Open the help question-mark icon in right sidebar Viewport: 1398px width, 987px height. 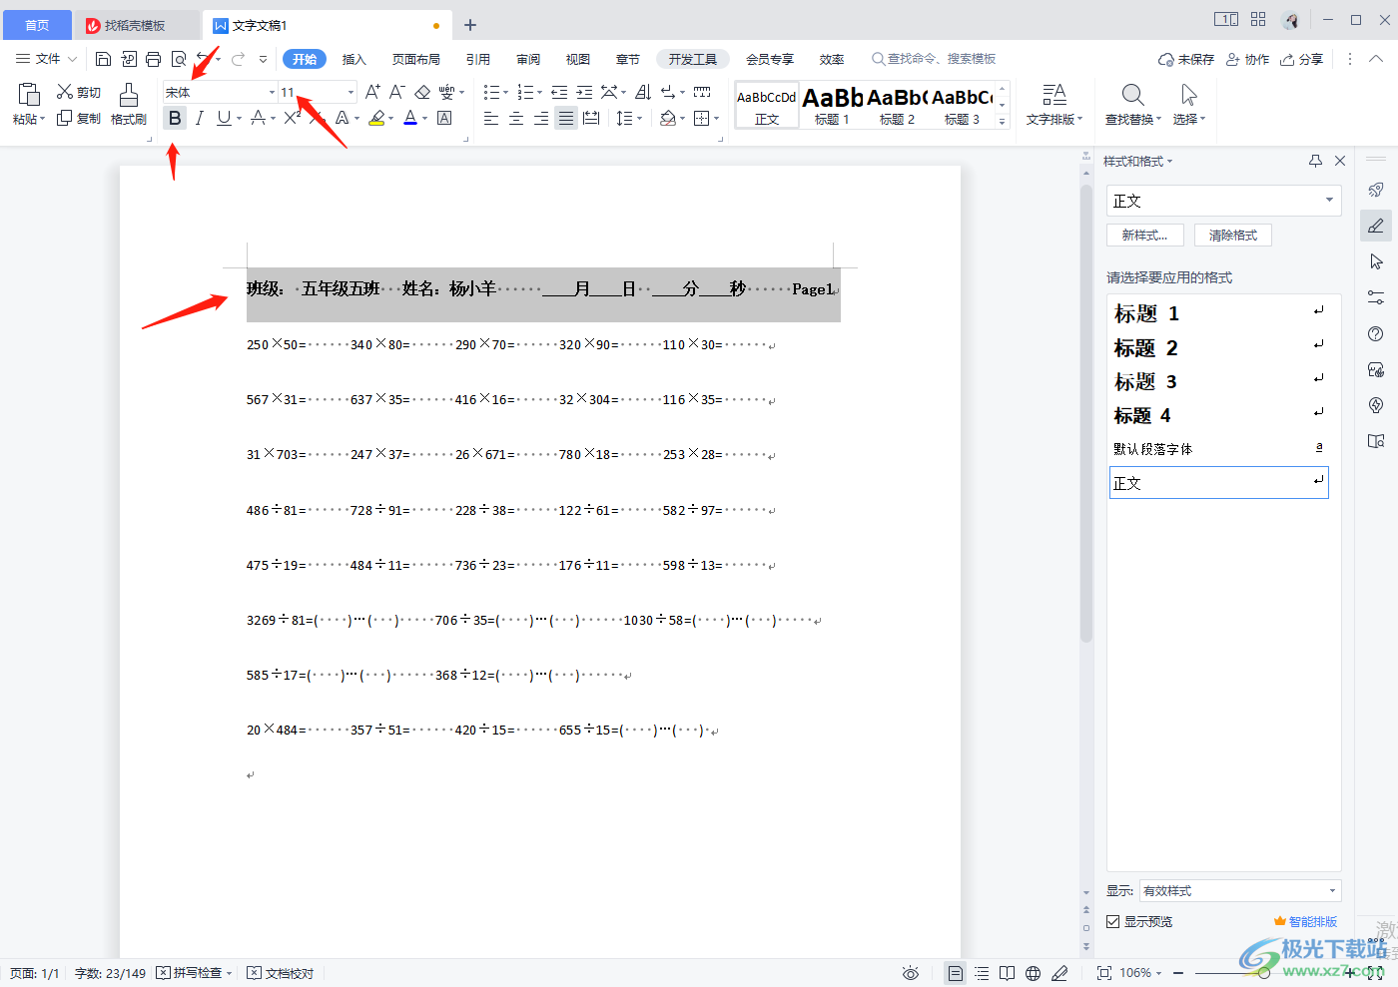pos(1376,333)
